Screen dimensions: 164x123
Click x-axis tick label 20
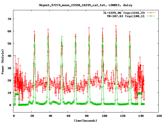coord(32,116)
